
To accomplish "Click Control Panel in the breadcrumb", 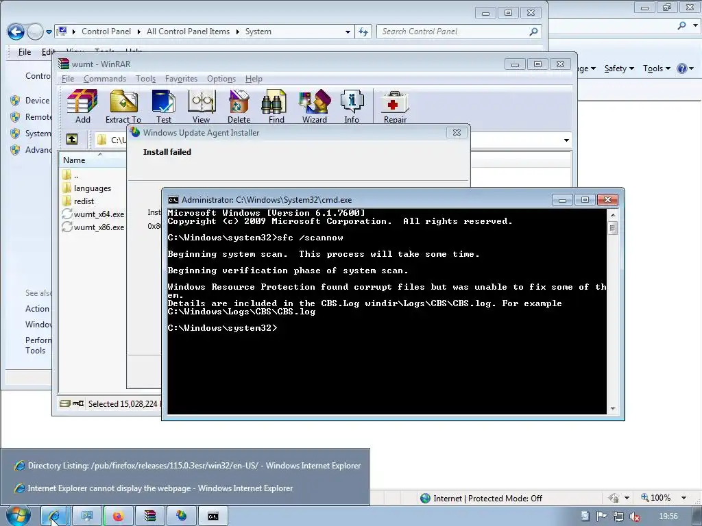I will pyautogui.click(x=106, y=32).
